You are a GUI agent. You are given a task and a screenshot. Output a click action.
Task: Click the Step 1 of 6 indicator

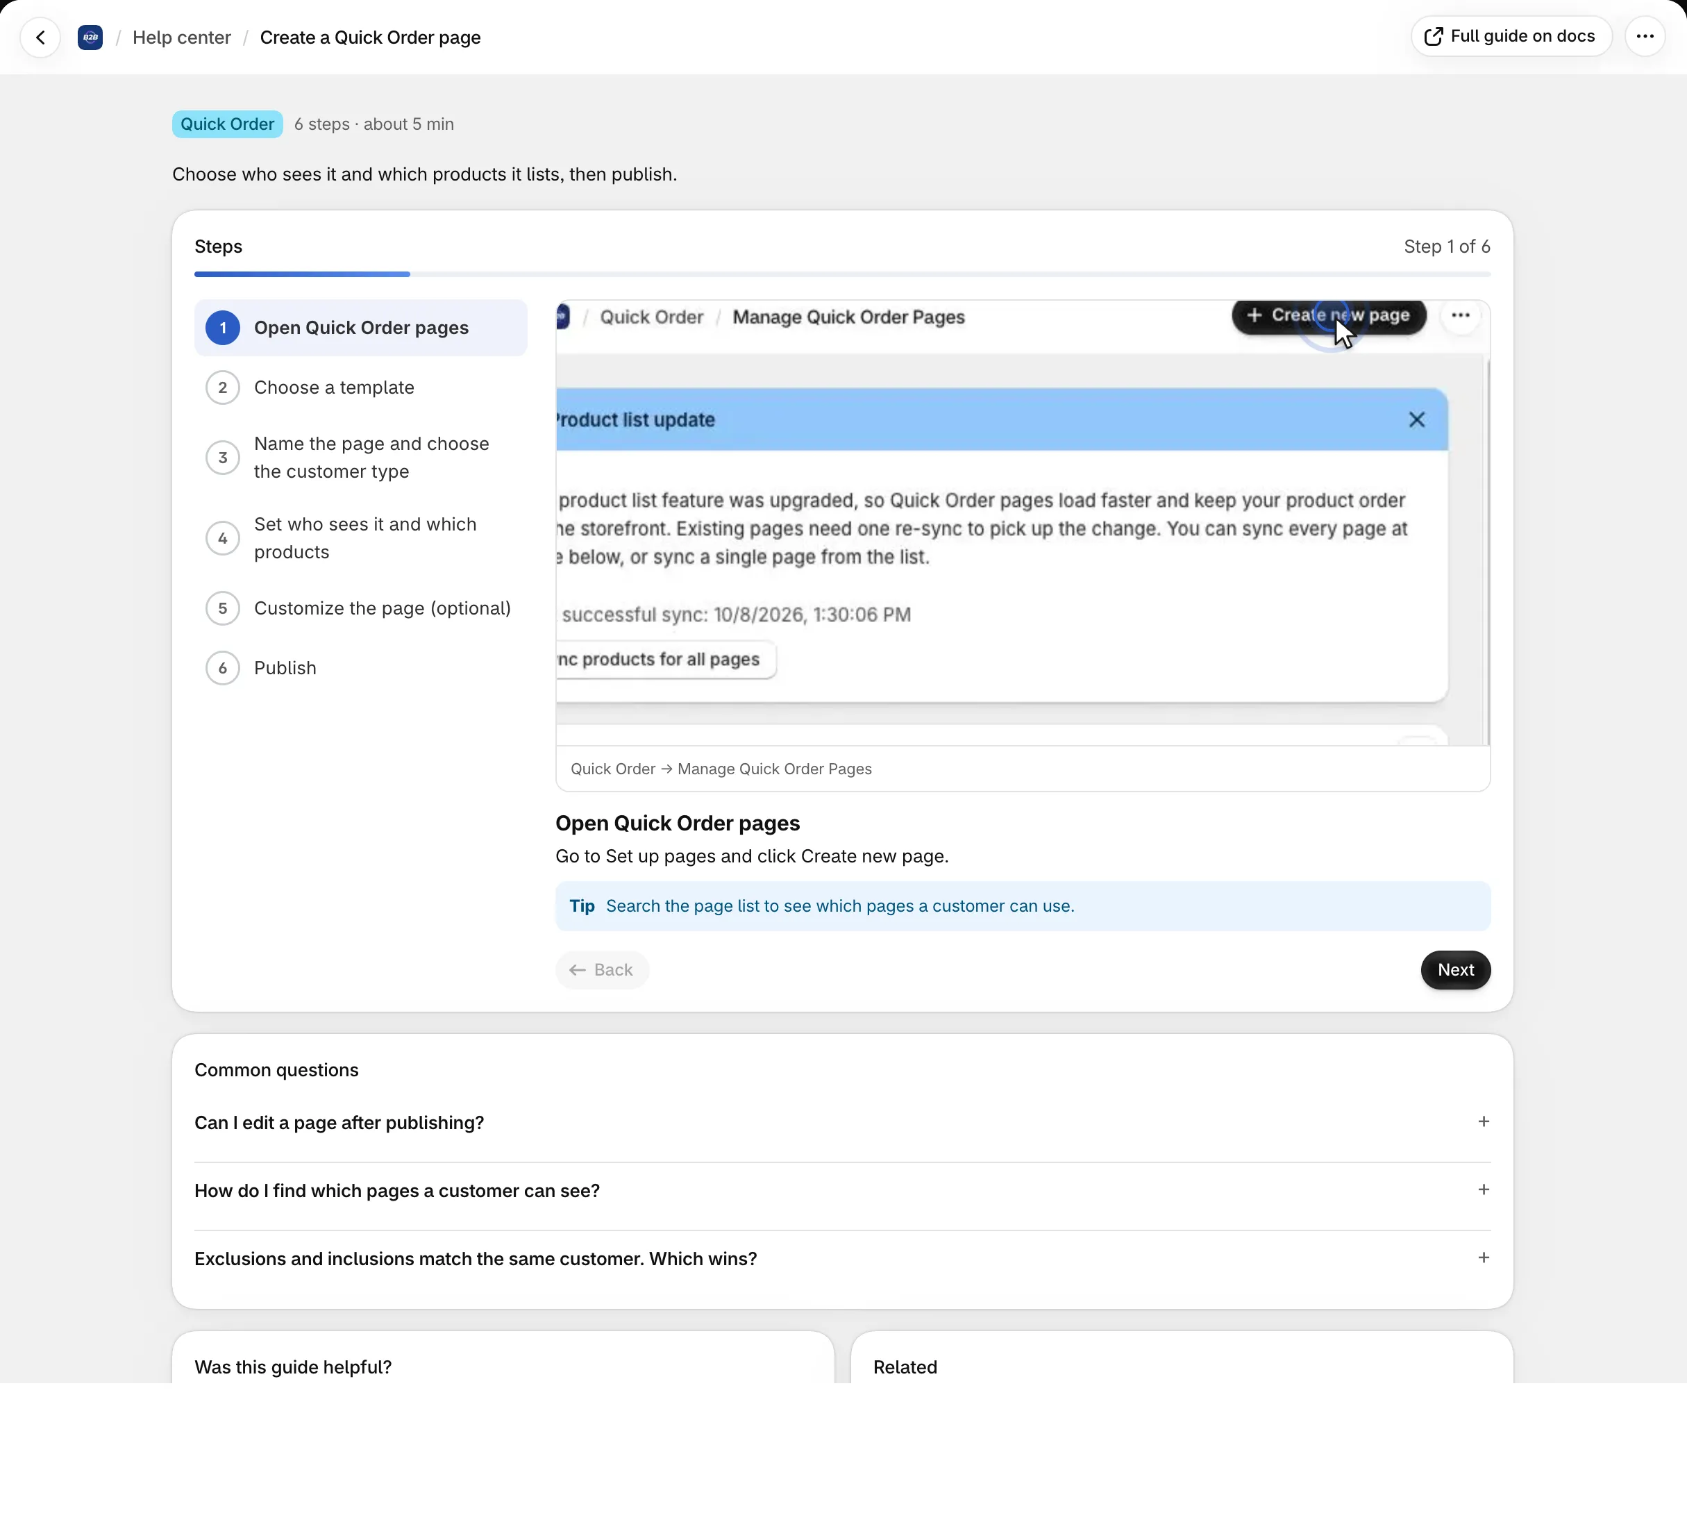pyautogui.click(x=1447, y=247)
